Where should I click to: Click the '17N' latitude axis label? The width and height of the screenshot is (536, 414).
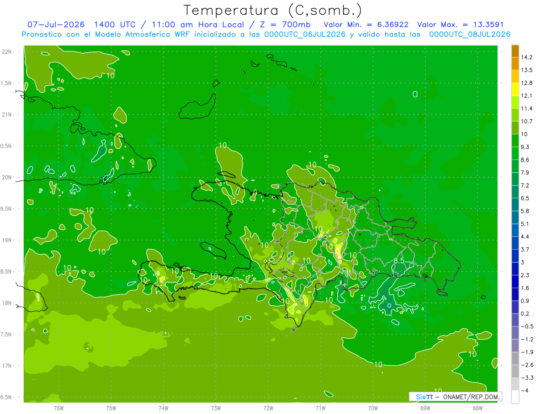7,366
